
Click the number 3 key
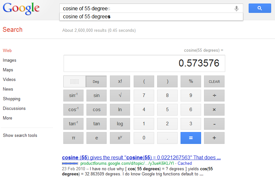point(191,124)
